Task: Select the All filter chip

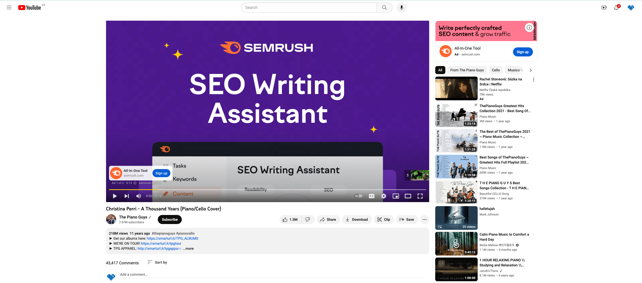Action: pos(440,70)
